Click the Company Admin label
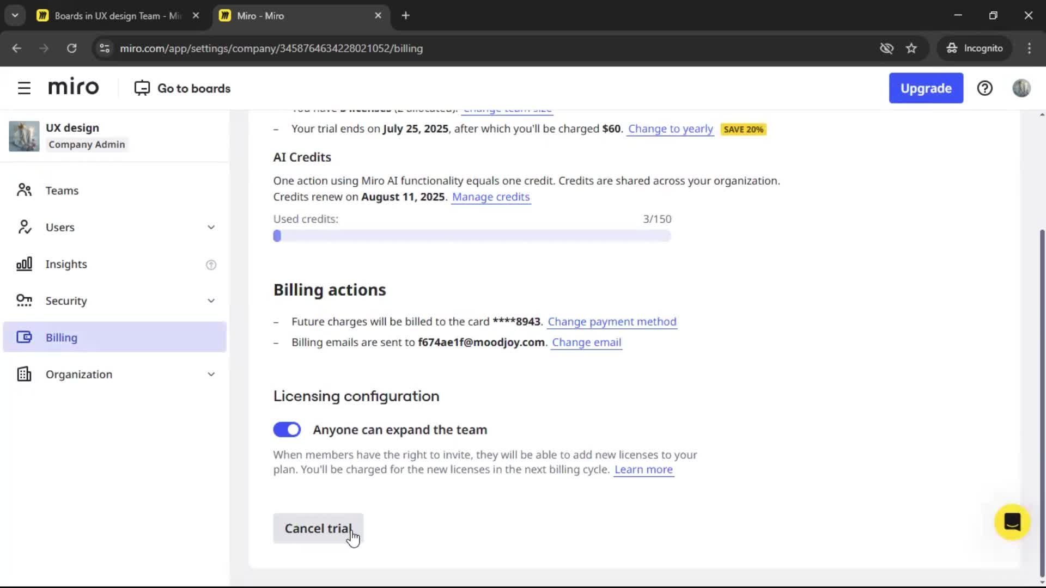 (87, 144)
